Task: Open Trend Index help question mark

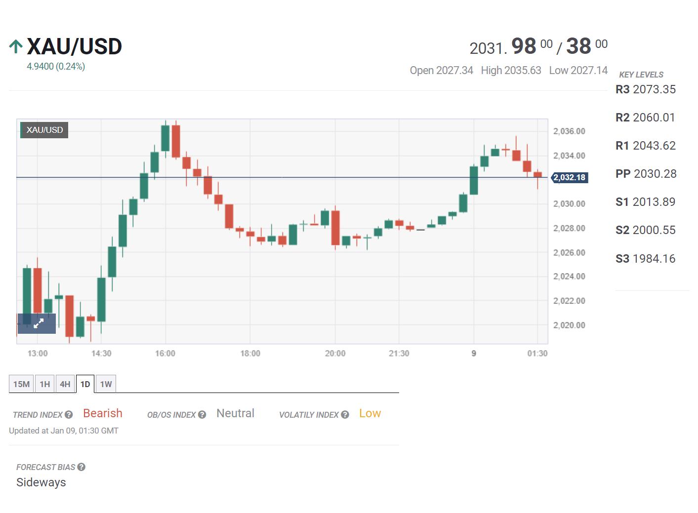Action: click(69, 415)
